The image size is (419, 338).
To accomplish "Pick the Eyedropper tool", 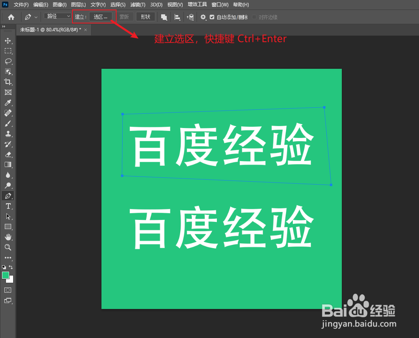I will click(x=8, y=103).
